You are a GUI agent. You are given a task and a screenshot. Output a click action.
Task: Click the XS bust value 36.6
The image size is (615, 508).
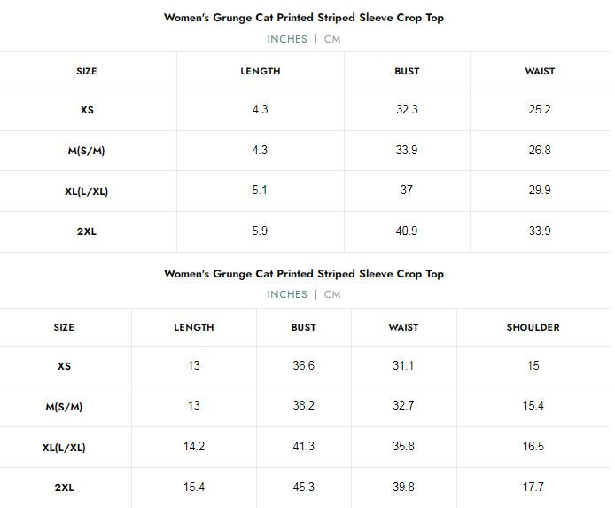coord(303,366)
